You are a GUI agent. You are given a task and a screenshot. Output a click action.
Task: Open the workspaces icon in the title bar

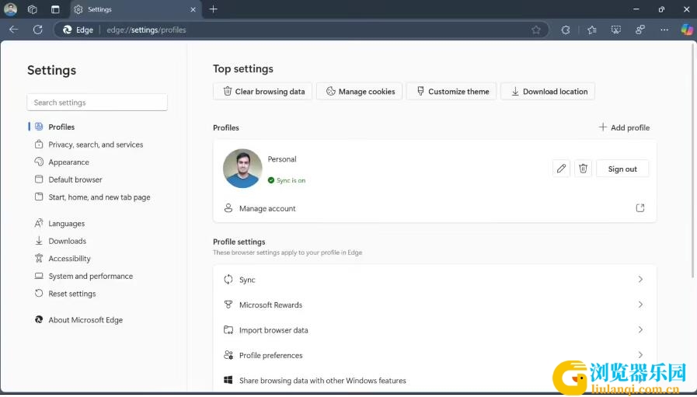click(x=32, y=9)
